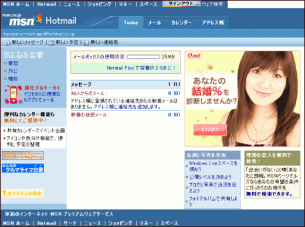Focus the web search input field
Screen dimensions: 305x227
pyautogui.click(x=266, y=4)
